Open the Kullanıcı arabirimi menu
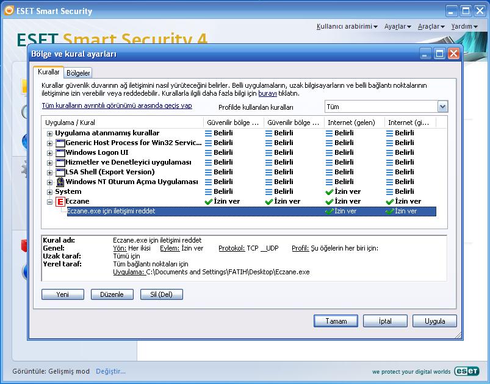 tap(347, 27)
